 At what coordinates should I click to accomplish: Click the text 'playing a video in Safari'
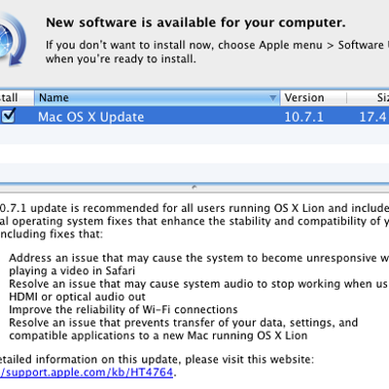tap(72, 271)
